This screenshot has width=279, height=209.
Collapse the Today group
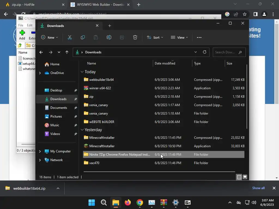82,72
